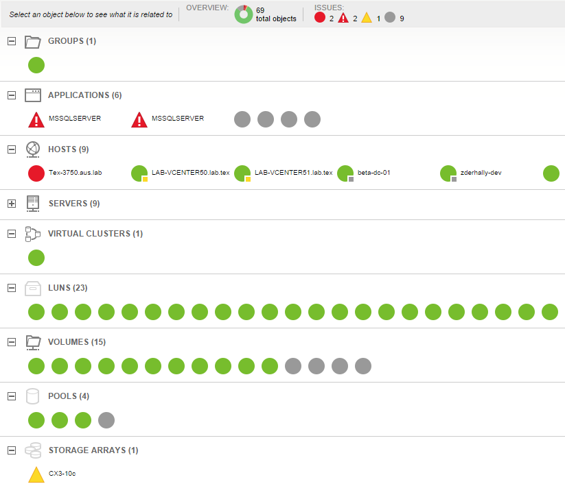
Task: Select the second MSSQLSERVER critical warning icon
Action: pyautogui.click(x=139, y=120)
